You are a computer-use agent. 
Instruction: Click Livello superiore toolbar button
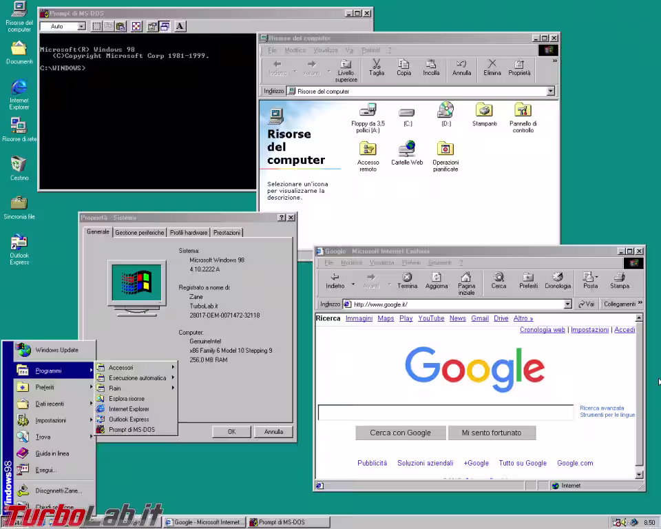(346, 70)
